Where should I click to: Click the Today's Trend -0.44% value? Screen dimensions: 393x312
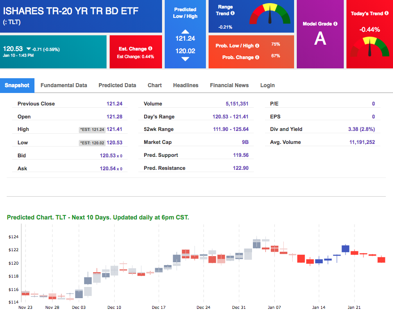(x=370, y=30)
